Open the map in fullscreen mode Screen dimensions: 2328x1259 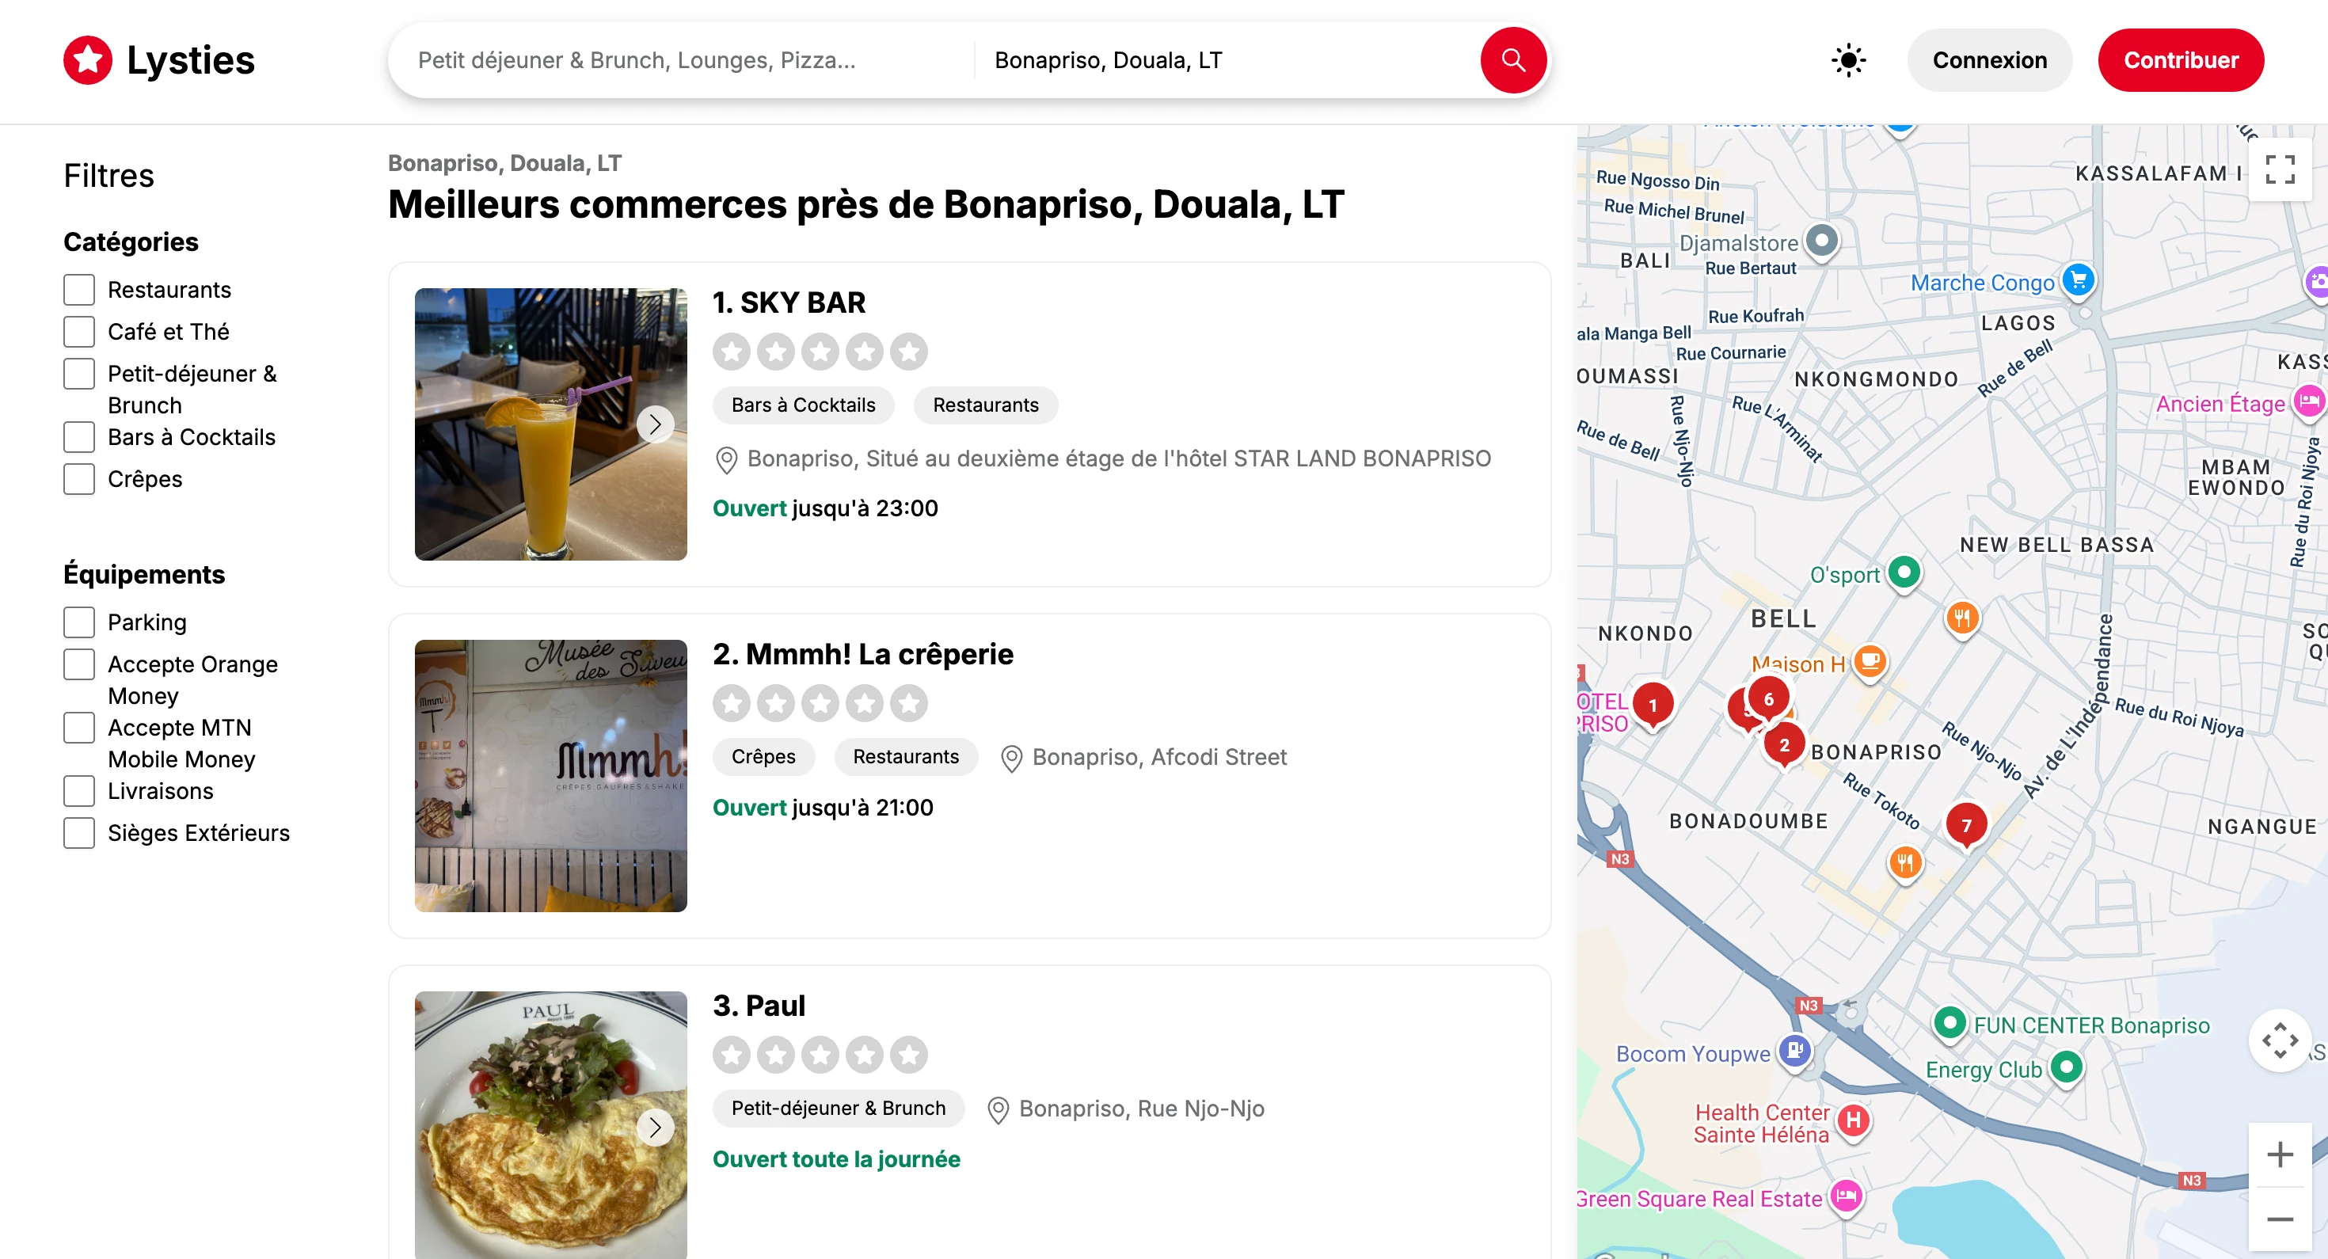tap(2279, 169)
